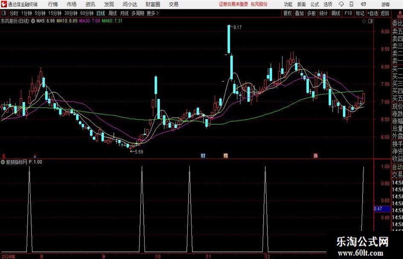Image resolution: width=403 pixels, height=259 pixels.
Task: Switch to 5分钟 period
Action: (40, 13)
